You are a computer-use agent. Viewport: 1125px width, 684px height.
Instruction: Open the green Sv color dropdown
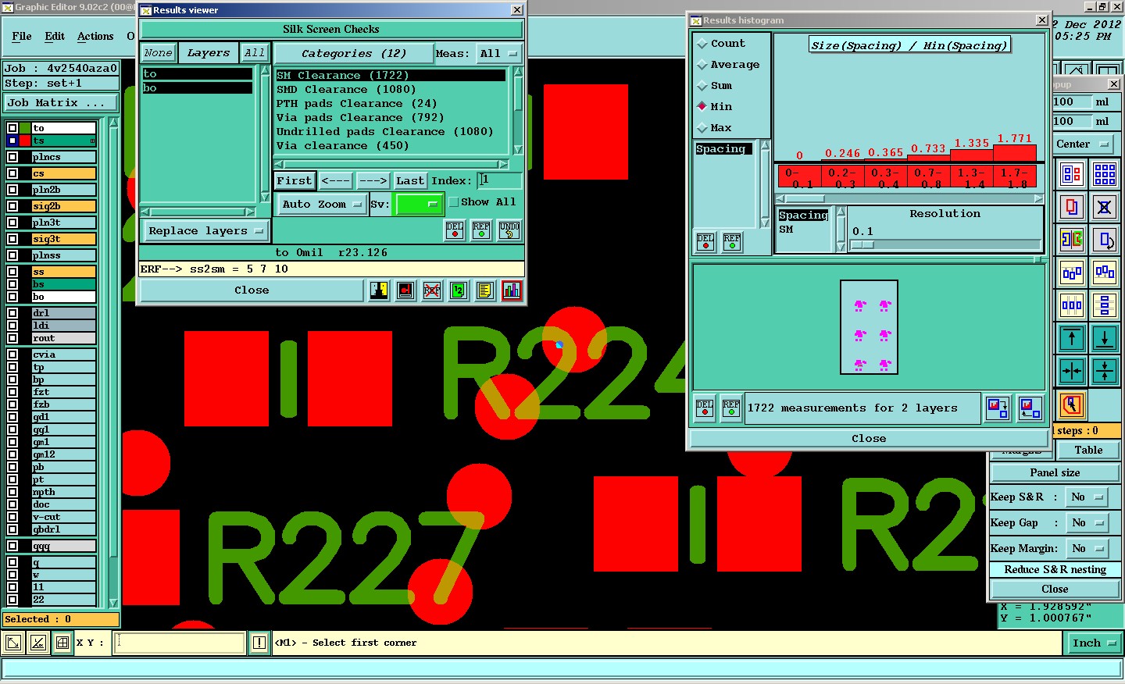click(x=420, y=205)
